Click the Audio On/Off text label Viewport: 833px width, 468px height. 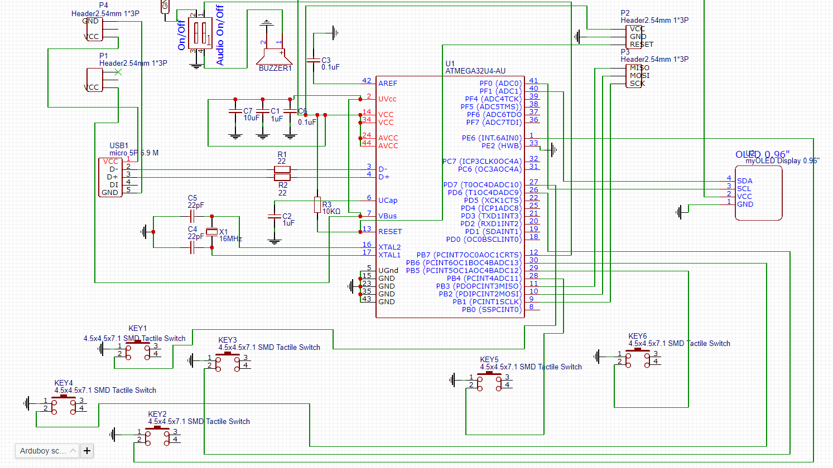coord(220,35)
